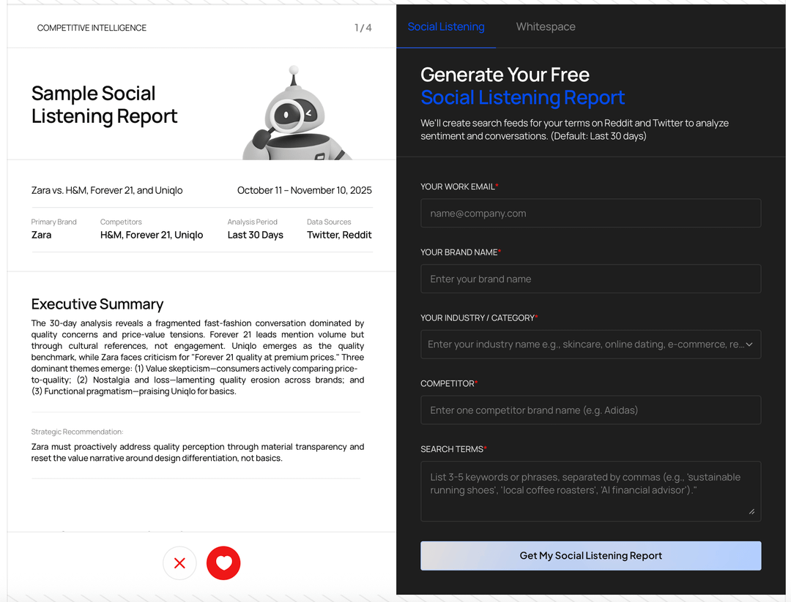Expand the industry dropdown chevron arrow
The width and height of the screenshot is (791, 602).
pos(749,345)
